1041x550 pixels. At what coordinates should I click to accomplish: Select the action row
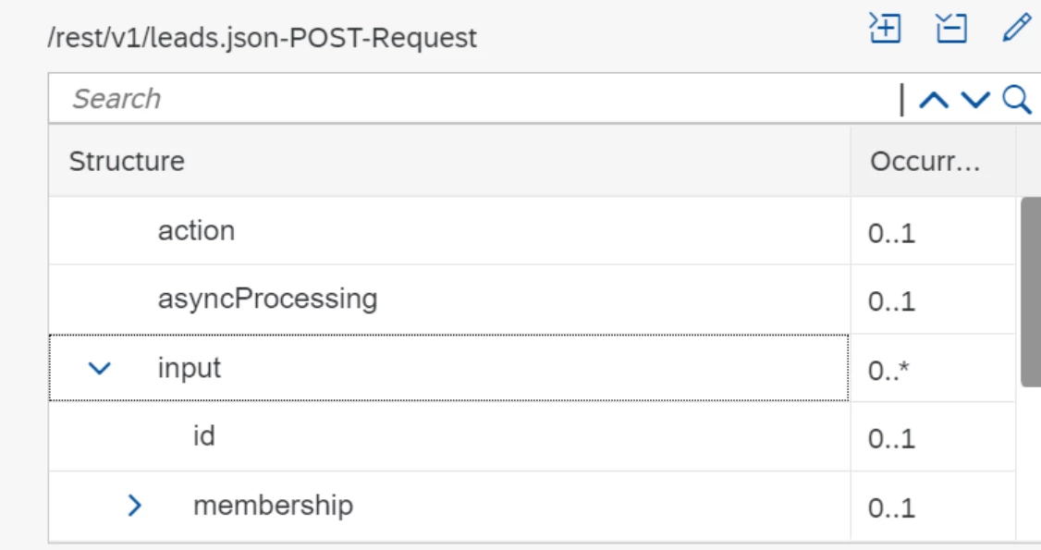click(x=196, y=230)
